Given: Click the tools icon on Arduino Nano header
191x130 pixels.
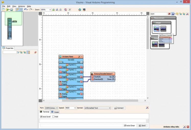Looking at the screenshot, I should 79,56.
